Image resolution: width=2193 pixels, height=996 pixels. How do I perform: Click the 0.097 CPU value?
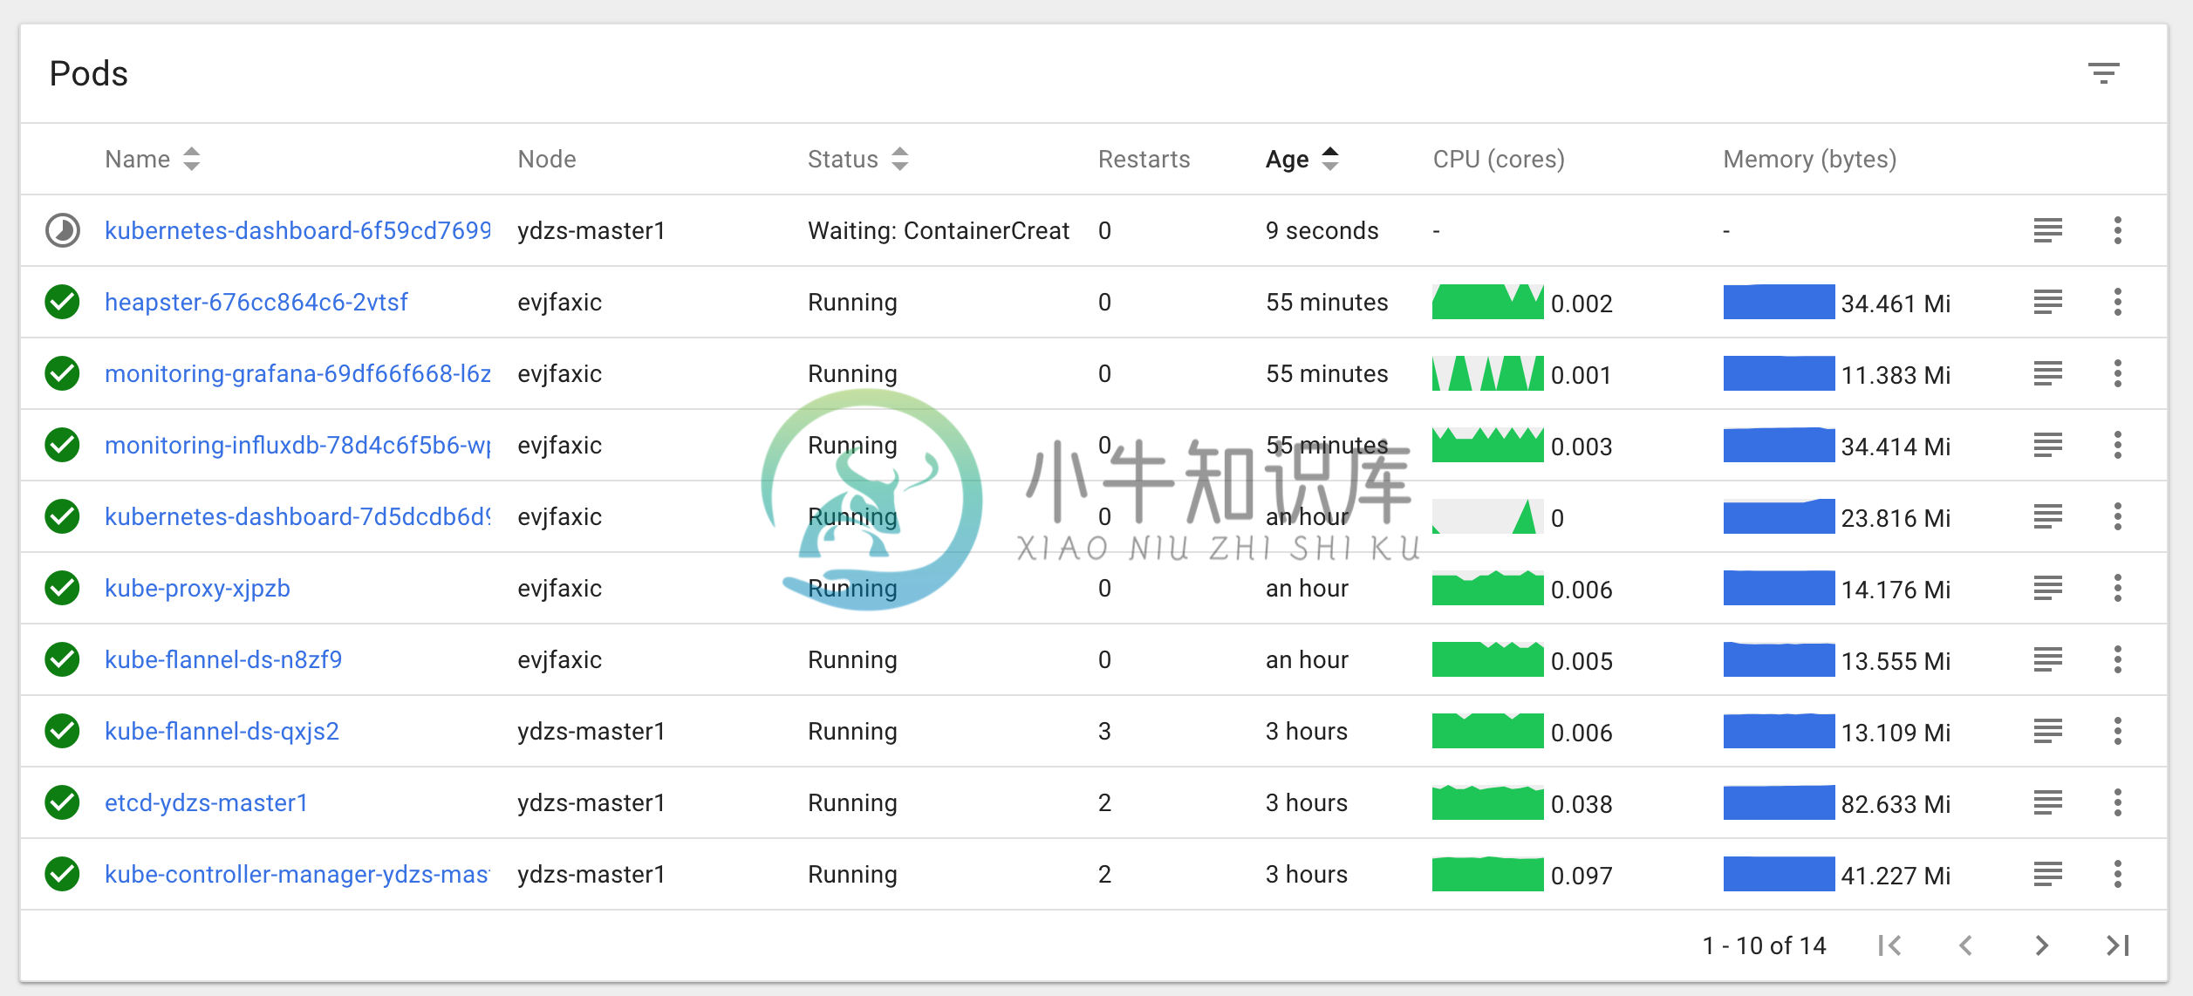click(1582, 876)
